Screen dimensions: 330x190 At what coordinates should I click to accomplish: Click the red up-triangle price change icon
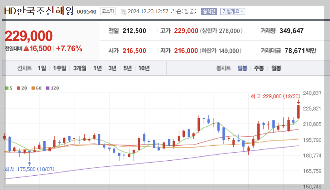coord(26,49)
